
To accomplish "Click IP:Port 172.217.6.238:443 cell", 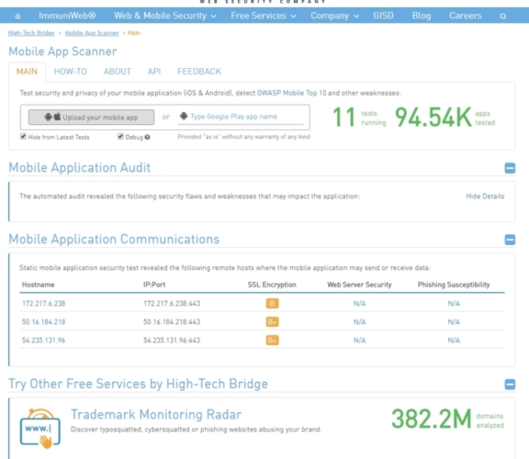I will 172,304.
